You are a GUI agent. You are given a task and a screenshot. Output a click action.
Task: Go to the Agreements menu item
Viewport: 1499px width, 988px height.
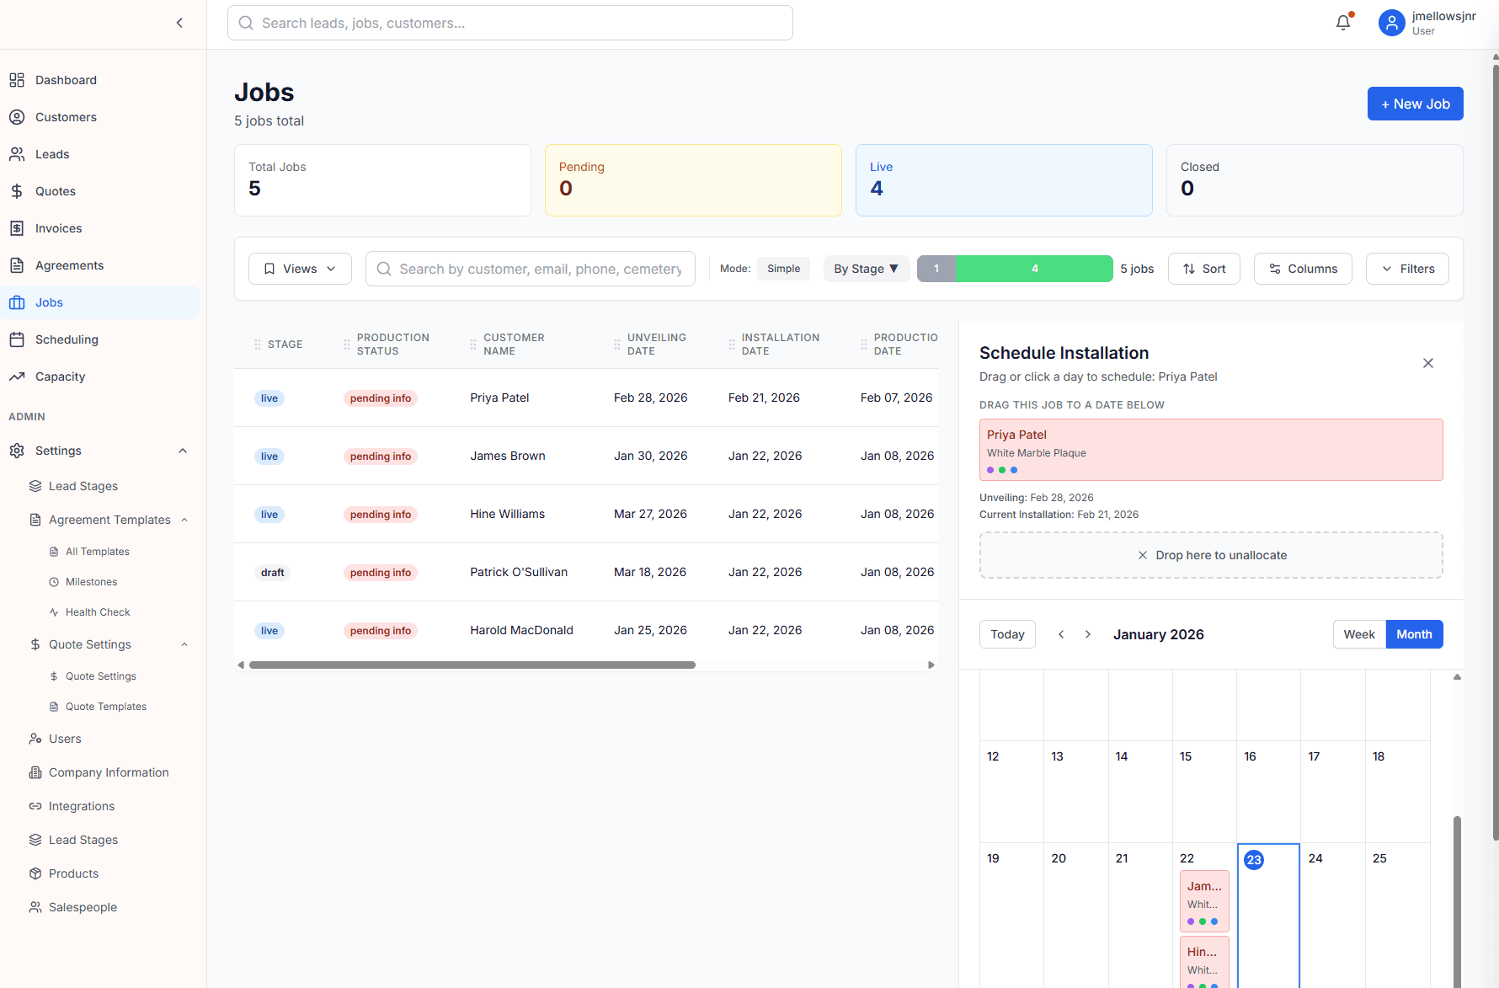(68, 264)
